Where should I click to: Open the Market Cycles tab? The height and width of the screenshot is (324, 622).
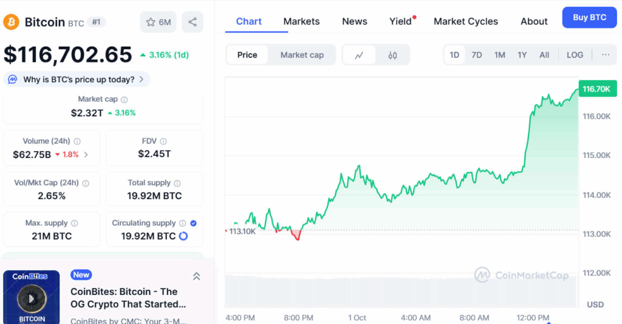pyautogui.click(x=465, y=21)
